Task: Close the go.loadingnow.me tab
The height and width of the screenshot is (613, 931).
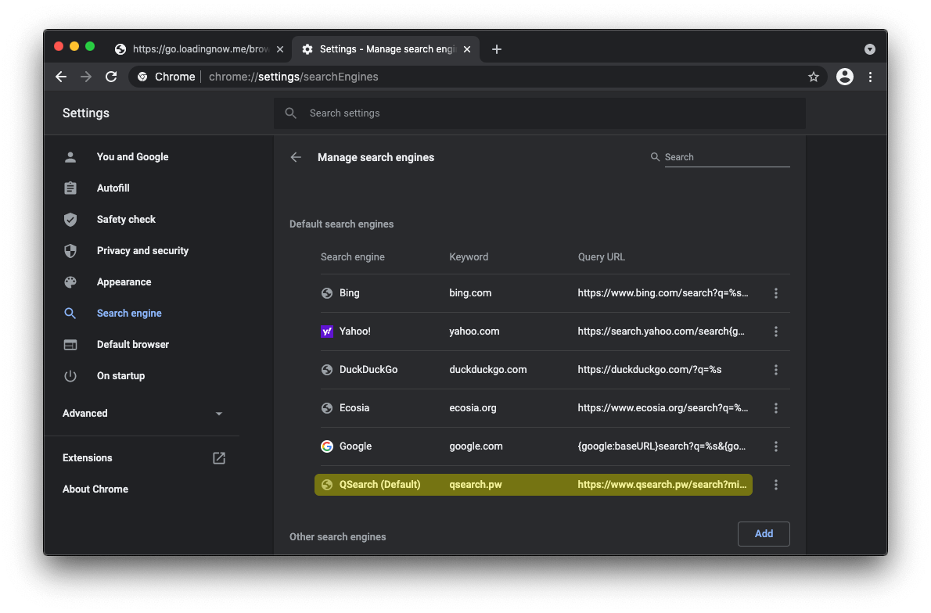Action: coord(280,49)
